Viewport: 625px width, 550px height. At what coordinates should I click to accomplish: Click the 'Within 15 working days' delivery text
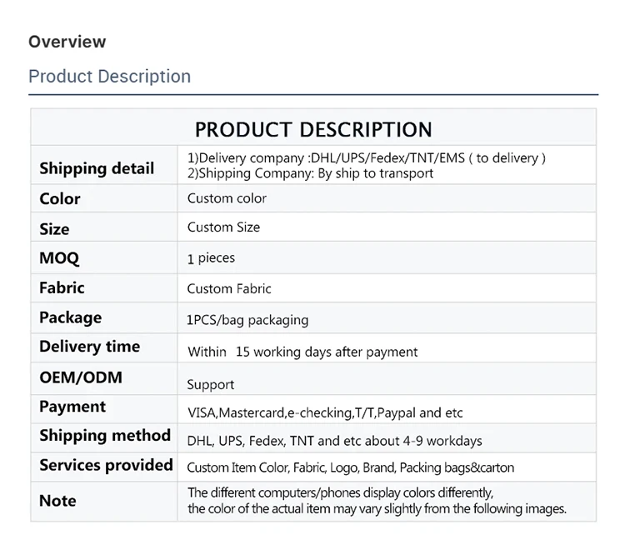pos(302,352)
